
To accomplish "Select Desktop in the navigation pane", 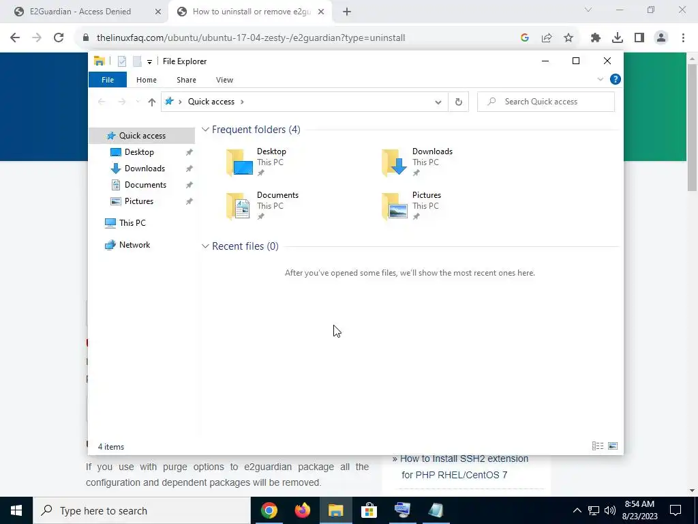I will point(139,152).
